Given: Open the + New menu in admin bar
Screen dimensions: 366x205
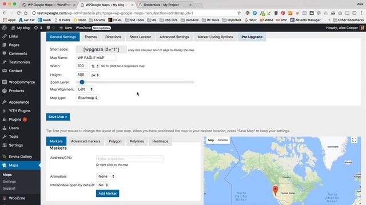Looking at the screenshot, I should [x=66, y=28].
